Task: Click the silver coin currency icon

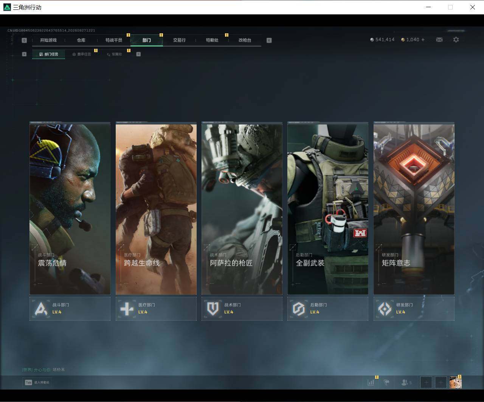Action: point(372,40)
